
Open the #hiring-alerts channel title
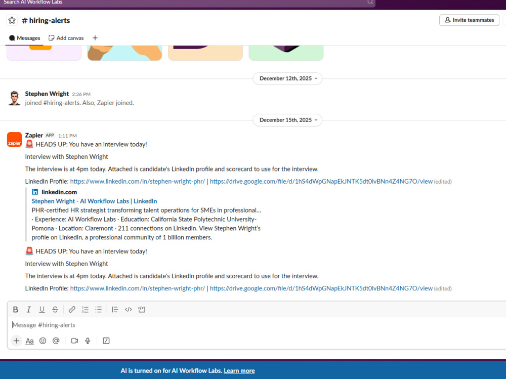click(46, 21)
